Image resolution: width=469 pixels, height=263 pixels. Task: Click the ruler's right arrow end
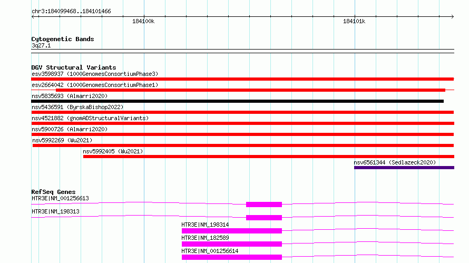453,16
